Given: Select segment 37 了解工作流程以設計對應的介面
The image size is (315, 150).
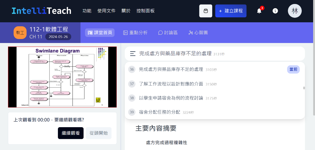Looking at the screenshot, I should (x=215, y=84).
